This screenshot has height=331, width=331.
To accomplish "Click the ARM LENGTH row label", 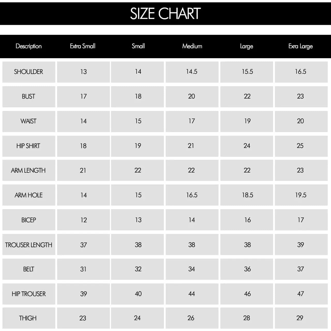I will pos(29,170).
